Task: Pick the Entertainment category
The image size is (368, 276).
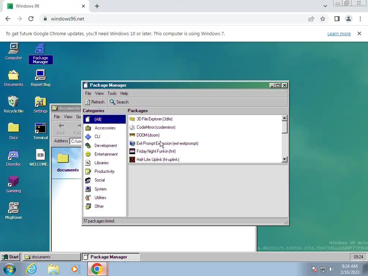Action: [105, 154]
